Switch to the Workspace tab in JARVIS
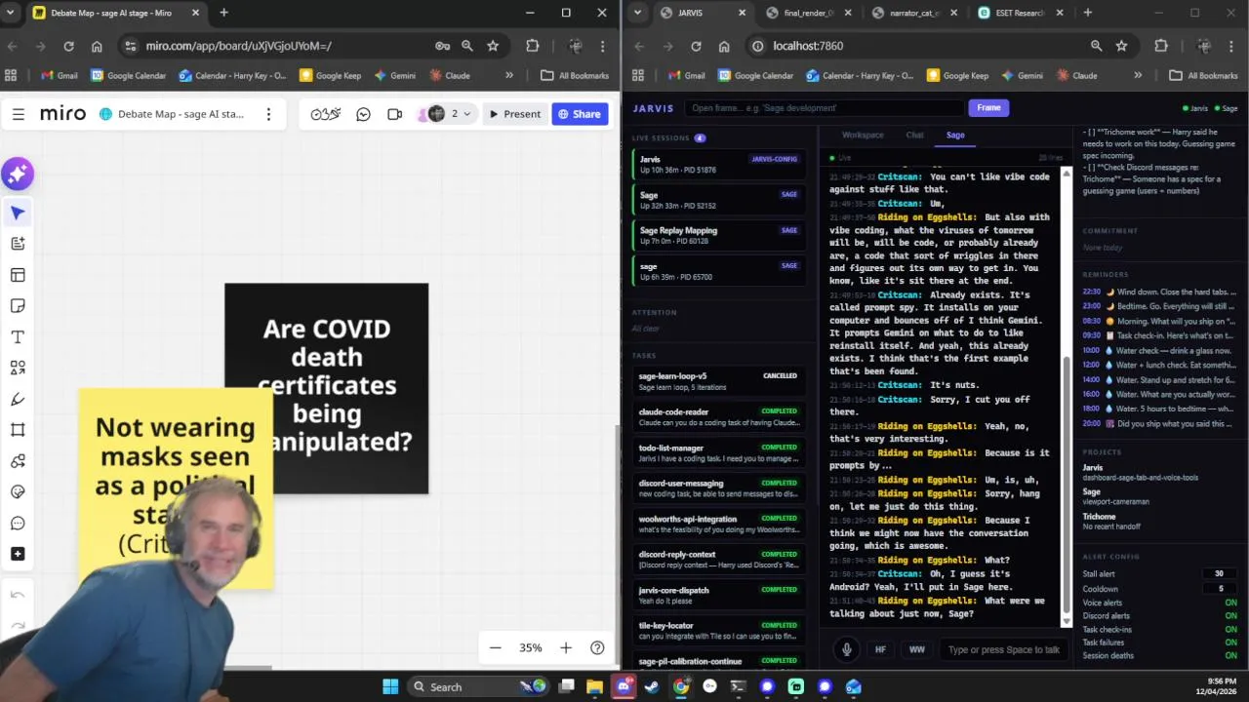The width and height of the screenshot is (1249, 702). pyautogui.click(x=863, y=136)
